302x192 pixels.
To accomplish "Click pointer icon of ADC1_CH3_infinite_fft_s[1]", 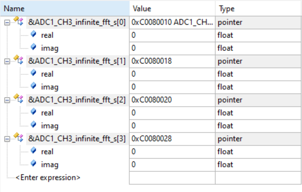I will [18, 60].
